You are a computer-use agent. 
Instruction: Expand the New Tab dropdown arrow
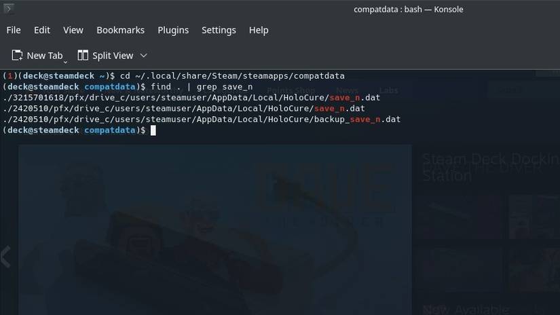(65, 62)
